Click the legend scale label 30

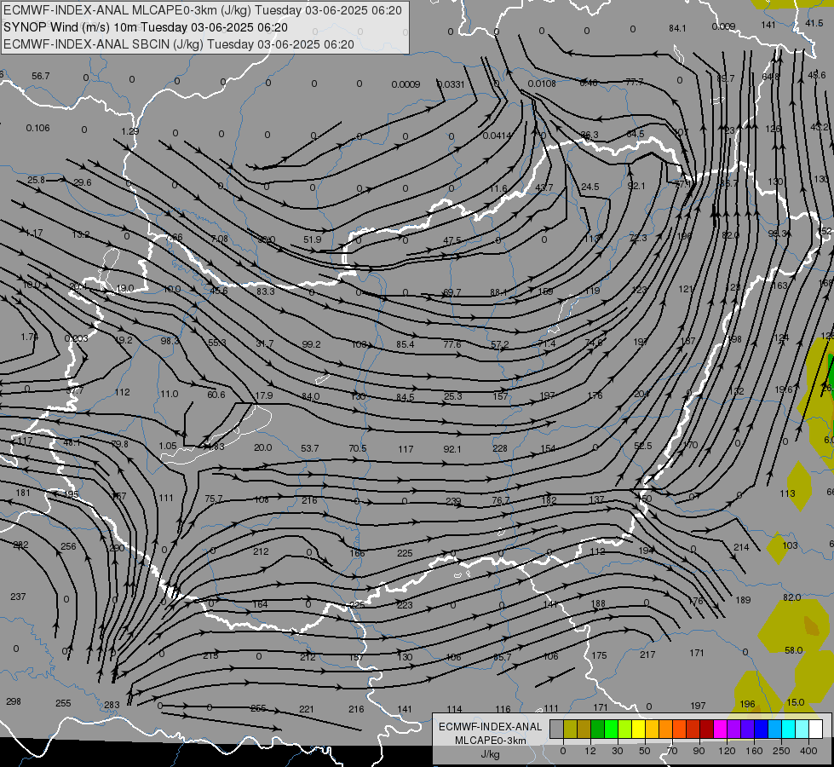point(618,751)
